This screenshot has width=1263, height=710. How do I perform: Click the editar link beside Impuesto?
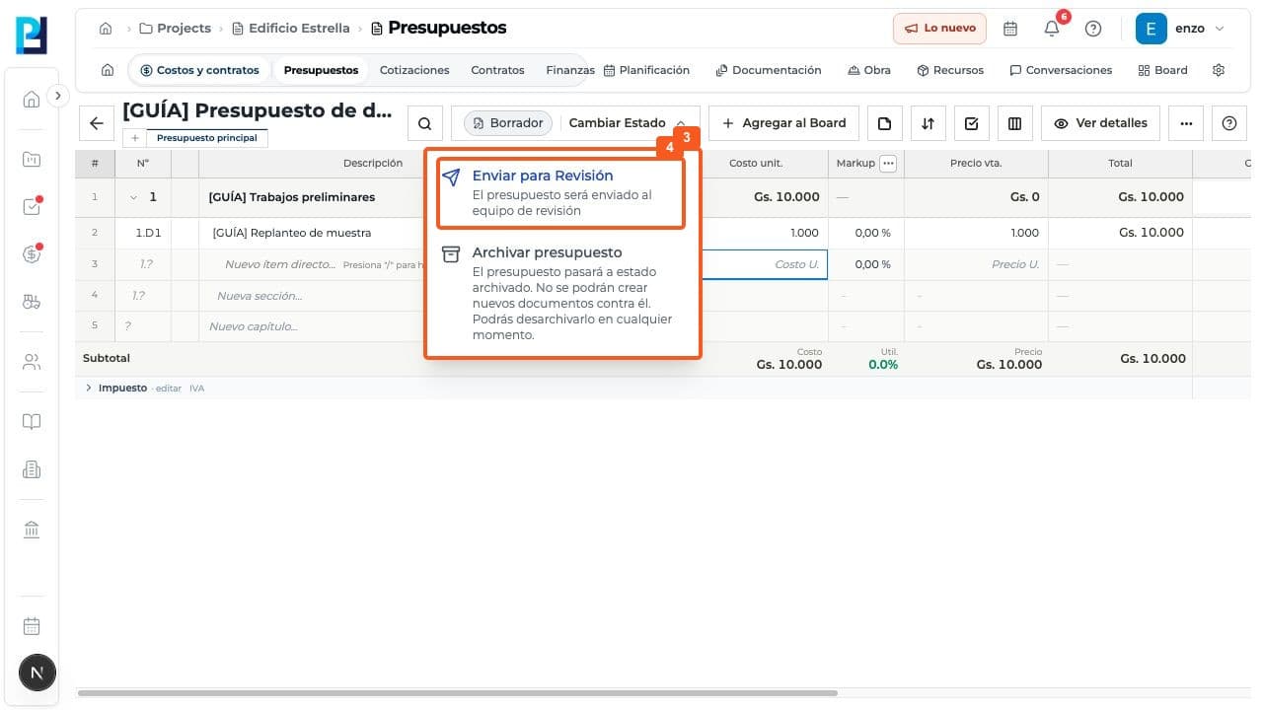[169, 389]
